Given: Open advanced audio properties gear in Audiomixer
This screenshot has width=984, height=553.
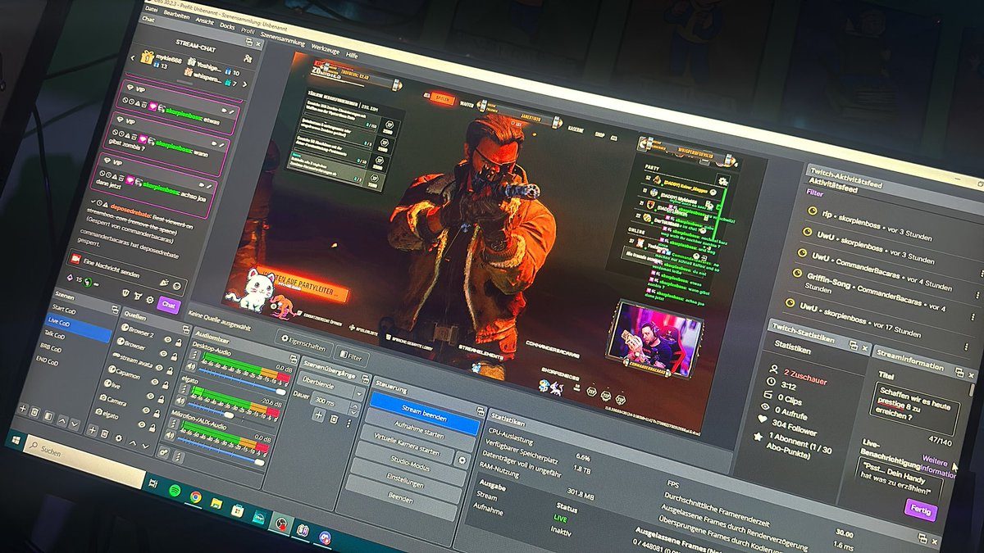Looking at the screenshot, I should click(x=162, y=451).
